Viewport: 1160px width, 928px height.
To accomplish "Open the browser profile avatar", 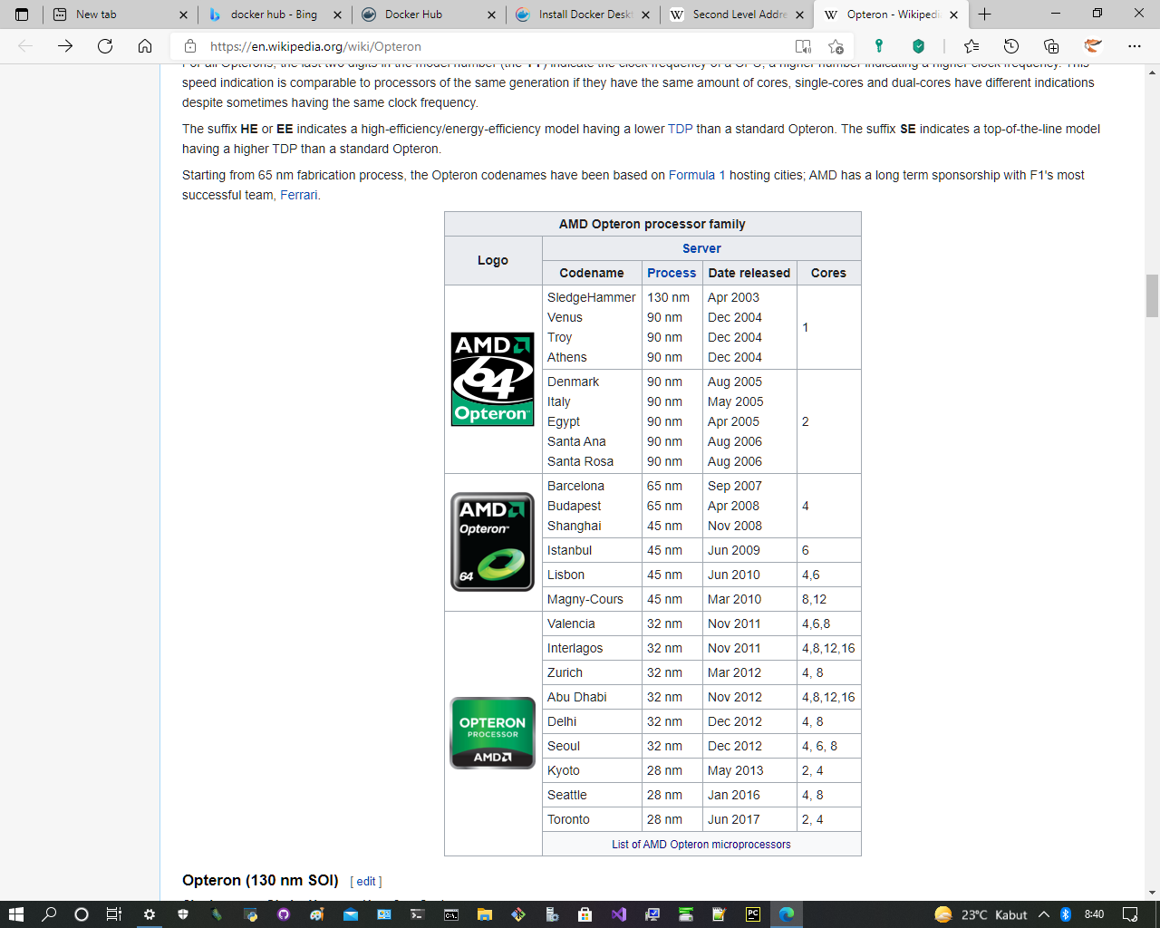I will (x=1093, y=46).
